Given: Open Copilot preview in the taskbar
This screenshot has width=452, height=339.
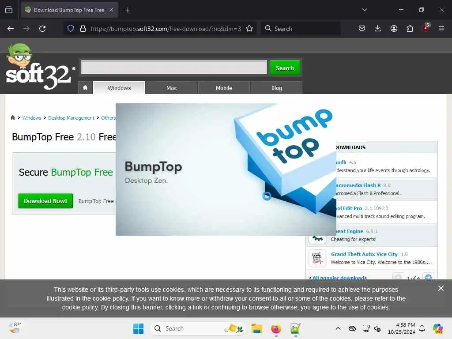Looking at the screenshot, I should [x=438, y=328].
